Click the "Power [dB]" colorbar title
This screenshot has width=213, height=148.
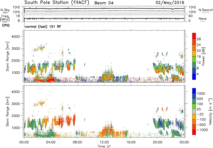(x=203, y=56)
